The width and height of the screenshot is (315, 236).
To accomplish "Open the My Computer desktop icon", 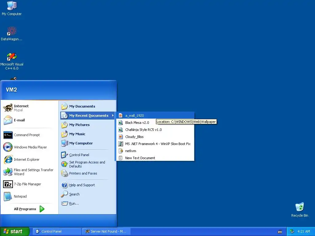I will 12,8.
